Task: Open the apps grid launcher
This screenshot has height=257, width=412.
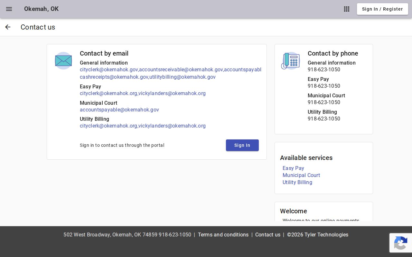Action: 347,9
